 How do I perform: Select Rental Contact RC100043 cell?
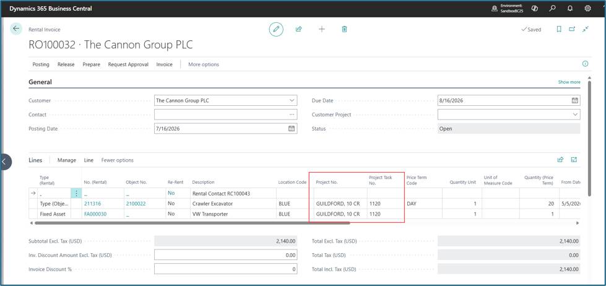[233, 193]
